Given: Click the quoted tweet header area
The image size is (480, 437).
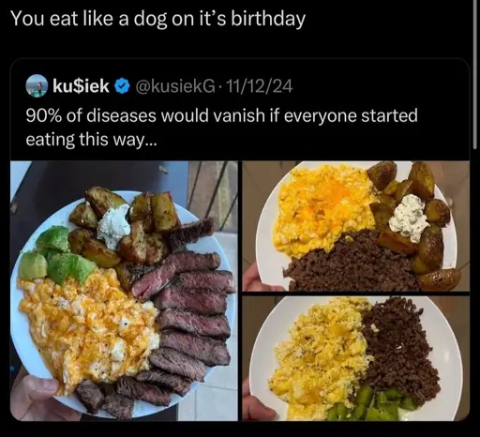Looking at the screenshot, I should coord(240,86).
